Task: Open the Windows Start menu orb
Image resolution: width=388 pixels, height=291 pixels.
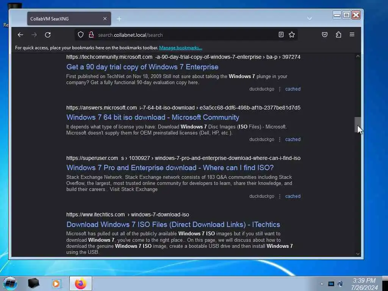Action: point(10,283)
